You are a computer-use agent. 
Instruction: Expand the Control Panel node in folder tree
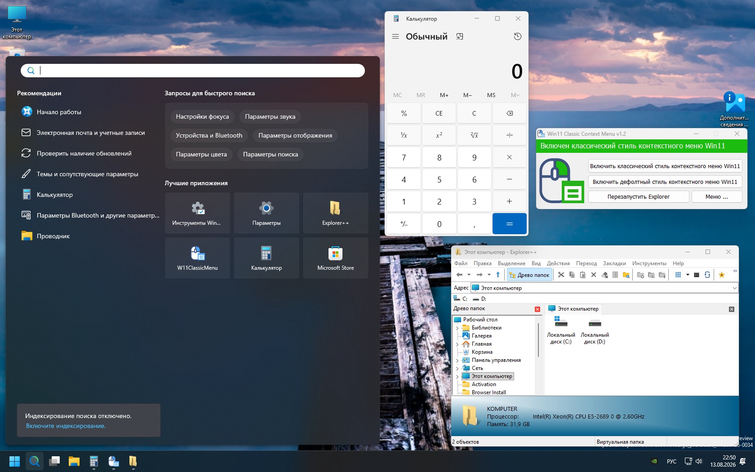[x=457, y=360]
